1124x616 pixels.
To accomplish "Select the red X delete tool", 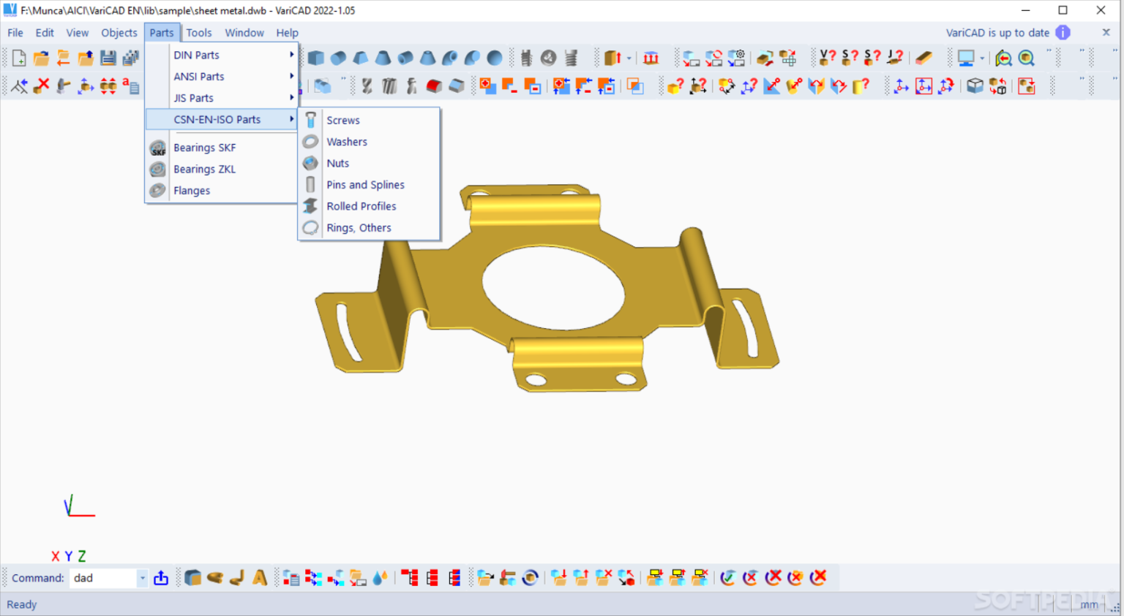I will (40, 86).
